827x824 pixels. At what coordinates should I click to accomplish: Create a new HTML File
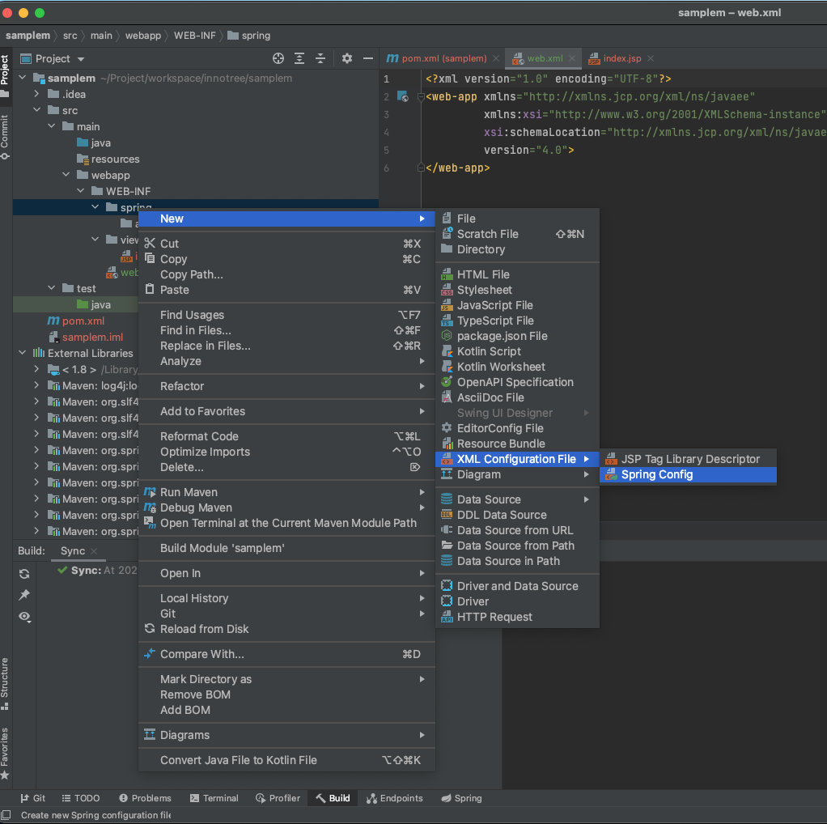point(517,274)
